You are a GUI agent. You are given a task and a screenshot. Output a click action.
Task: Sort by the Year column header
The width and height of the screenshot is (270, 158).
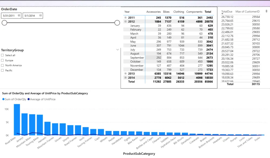coord(127,12)
